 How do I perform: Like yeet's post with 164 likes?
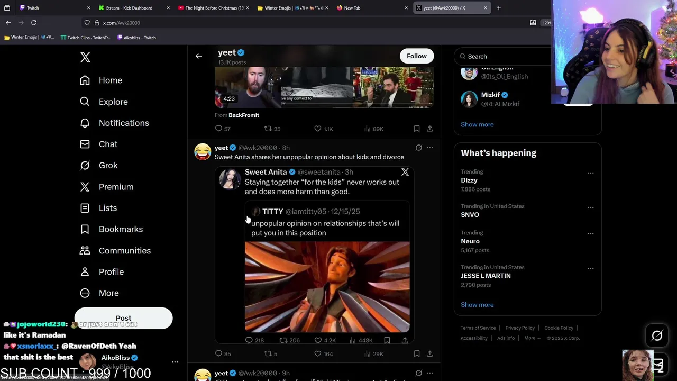coord(323,353)
